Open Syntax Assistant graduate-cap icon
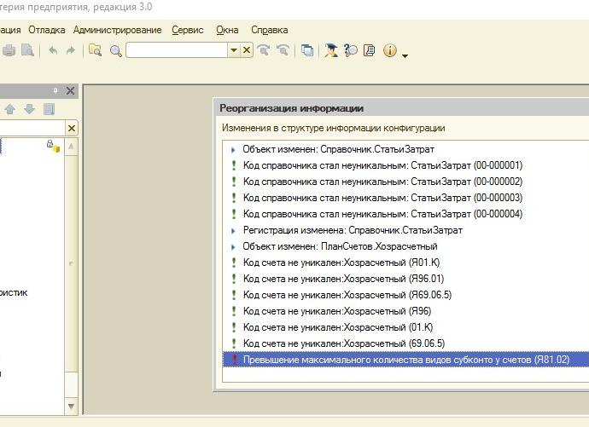The height and width of the screenshot is (427, 589). [x=331, y=50]
